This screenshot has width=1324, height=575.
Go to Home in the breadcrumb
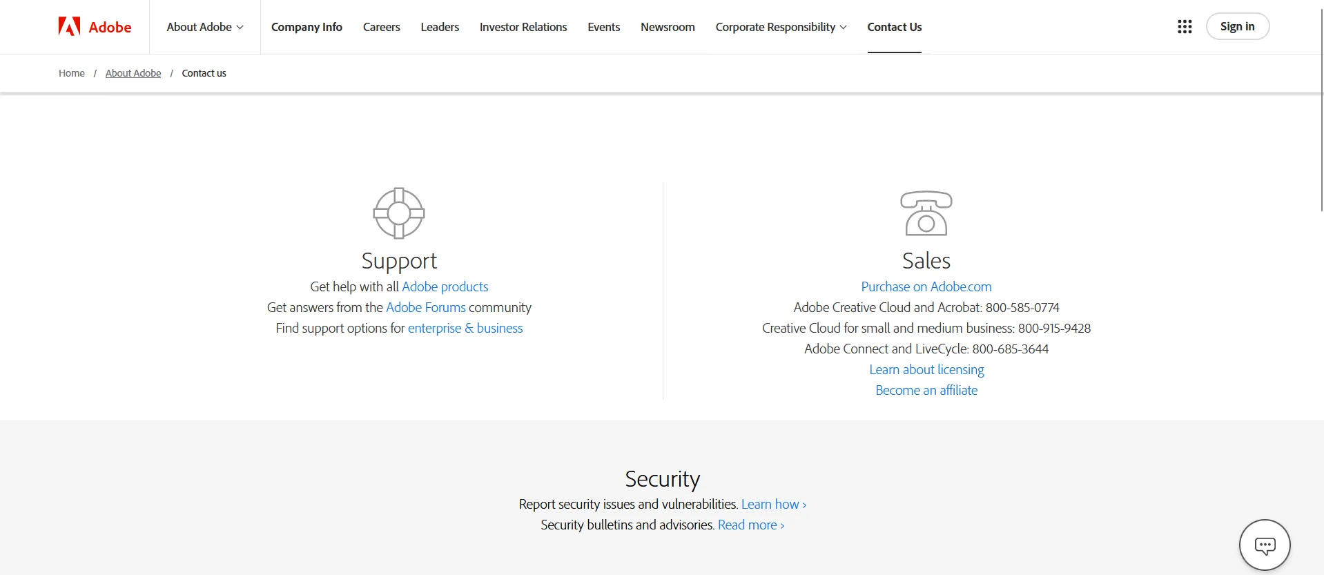72,73
